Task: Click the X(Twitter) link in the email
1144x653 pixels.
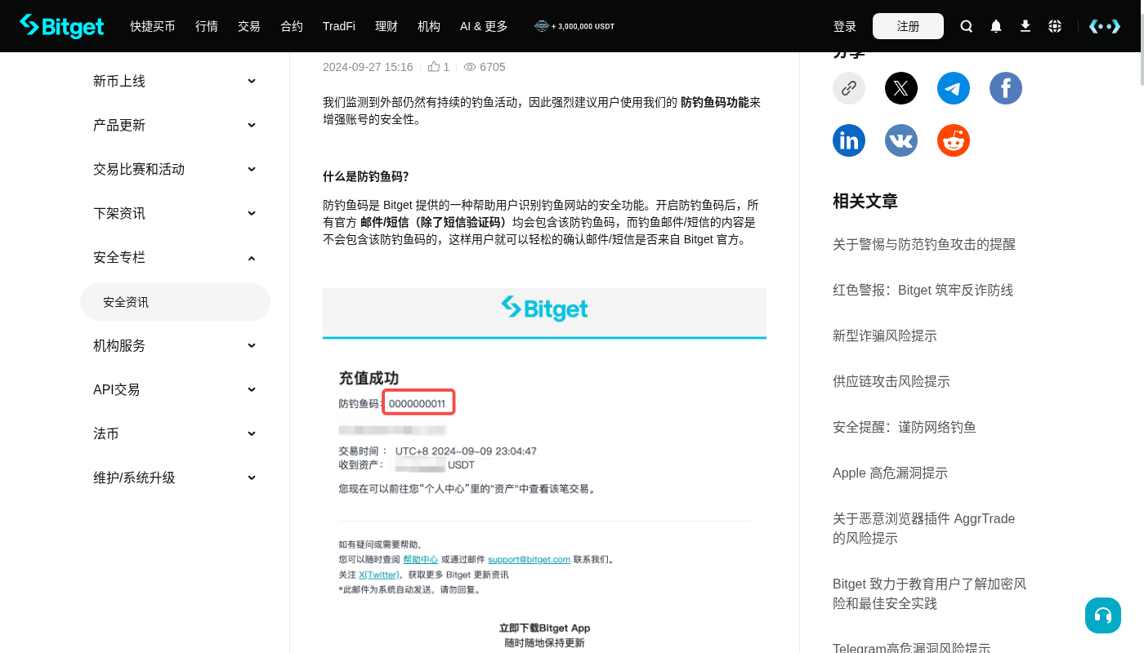Action: click(379, 575)
